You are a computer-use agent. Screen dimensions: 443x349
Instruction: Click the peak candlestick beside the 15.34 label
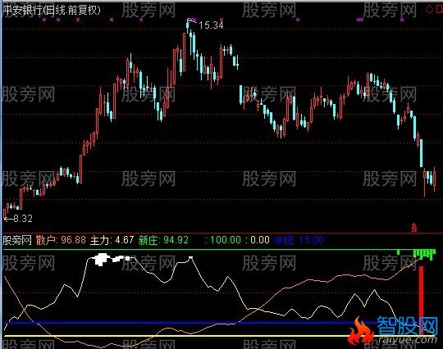(188, 26)
